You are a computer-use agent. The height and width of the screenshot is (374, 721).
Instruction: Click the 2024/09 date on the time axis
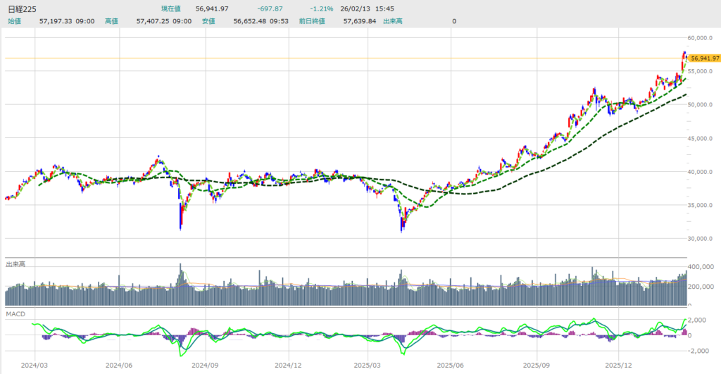click(x=203, y=366)
